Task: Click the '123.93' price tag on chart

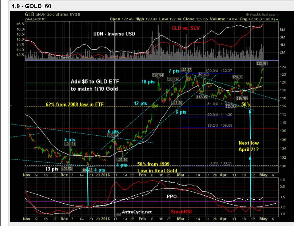Action: 262,63
